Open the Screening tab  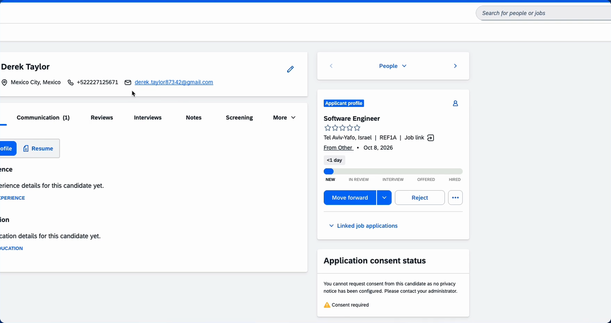pyautogui.click(x=239, y=118)
